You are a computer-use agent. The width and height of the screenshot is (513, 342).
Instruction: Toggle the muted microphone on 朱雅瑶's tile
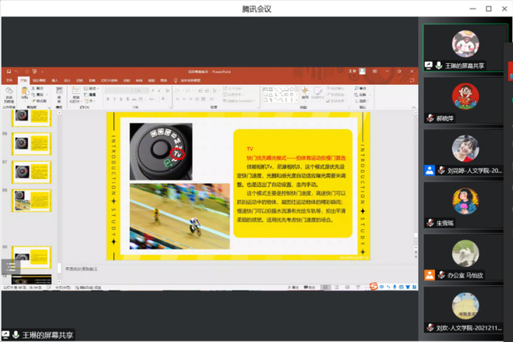[430, 223]
